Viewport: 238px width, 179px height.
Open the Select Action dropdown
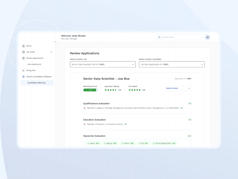[x=178, y=88]
